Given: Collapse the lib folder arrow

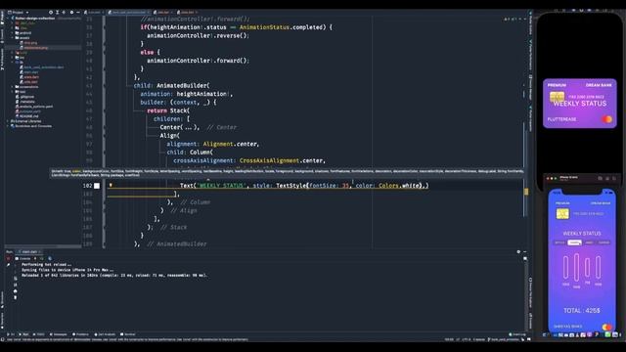Looking at the screenshot, I should (13, 63).
